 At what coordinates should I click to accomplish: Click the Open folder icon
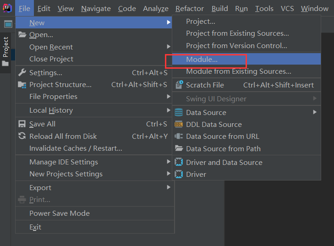click(22, 35)
